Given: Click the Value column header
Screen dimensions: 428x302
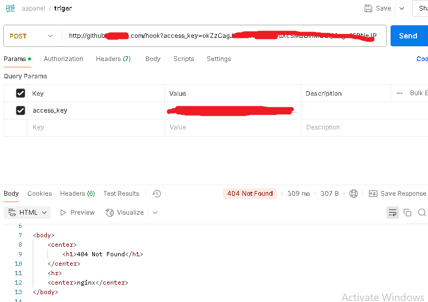Looking at the screenshot, I should pos(178,94).
